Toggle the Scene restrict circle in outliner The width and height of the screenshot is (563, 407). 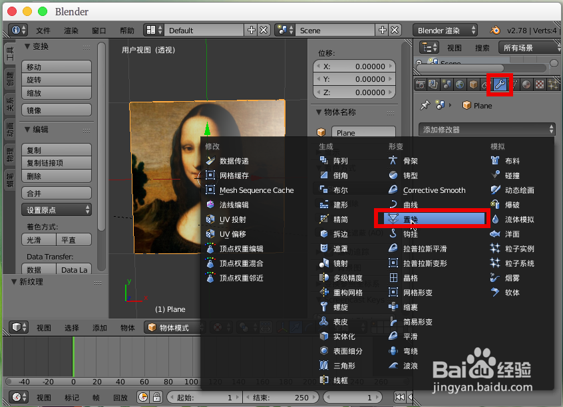click(x=554, y=63)
